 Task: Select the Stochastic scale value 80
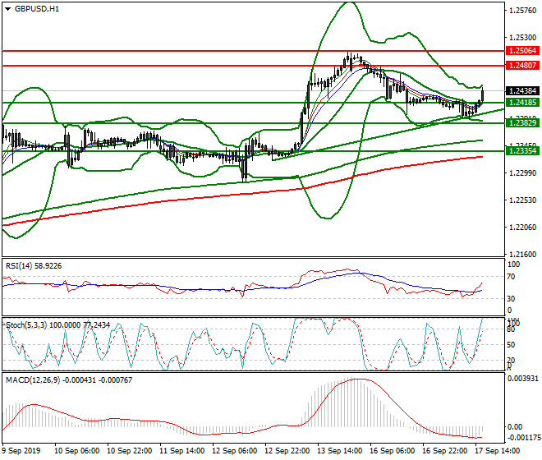[x=511, y=329]
